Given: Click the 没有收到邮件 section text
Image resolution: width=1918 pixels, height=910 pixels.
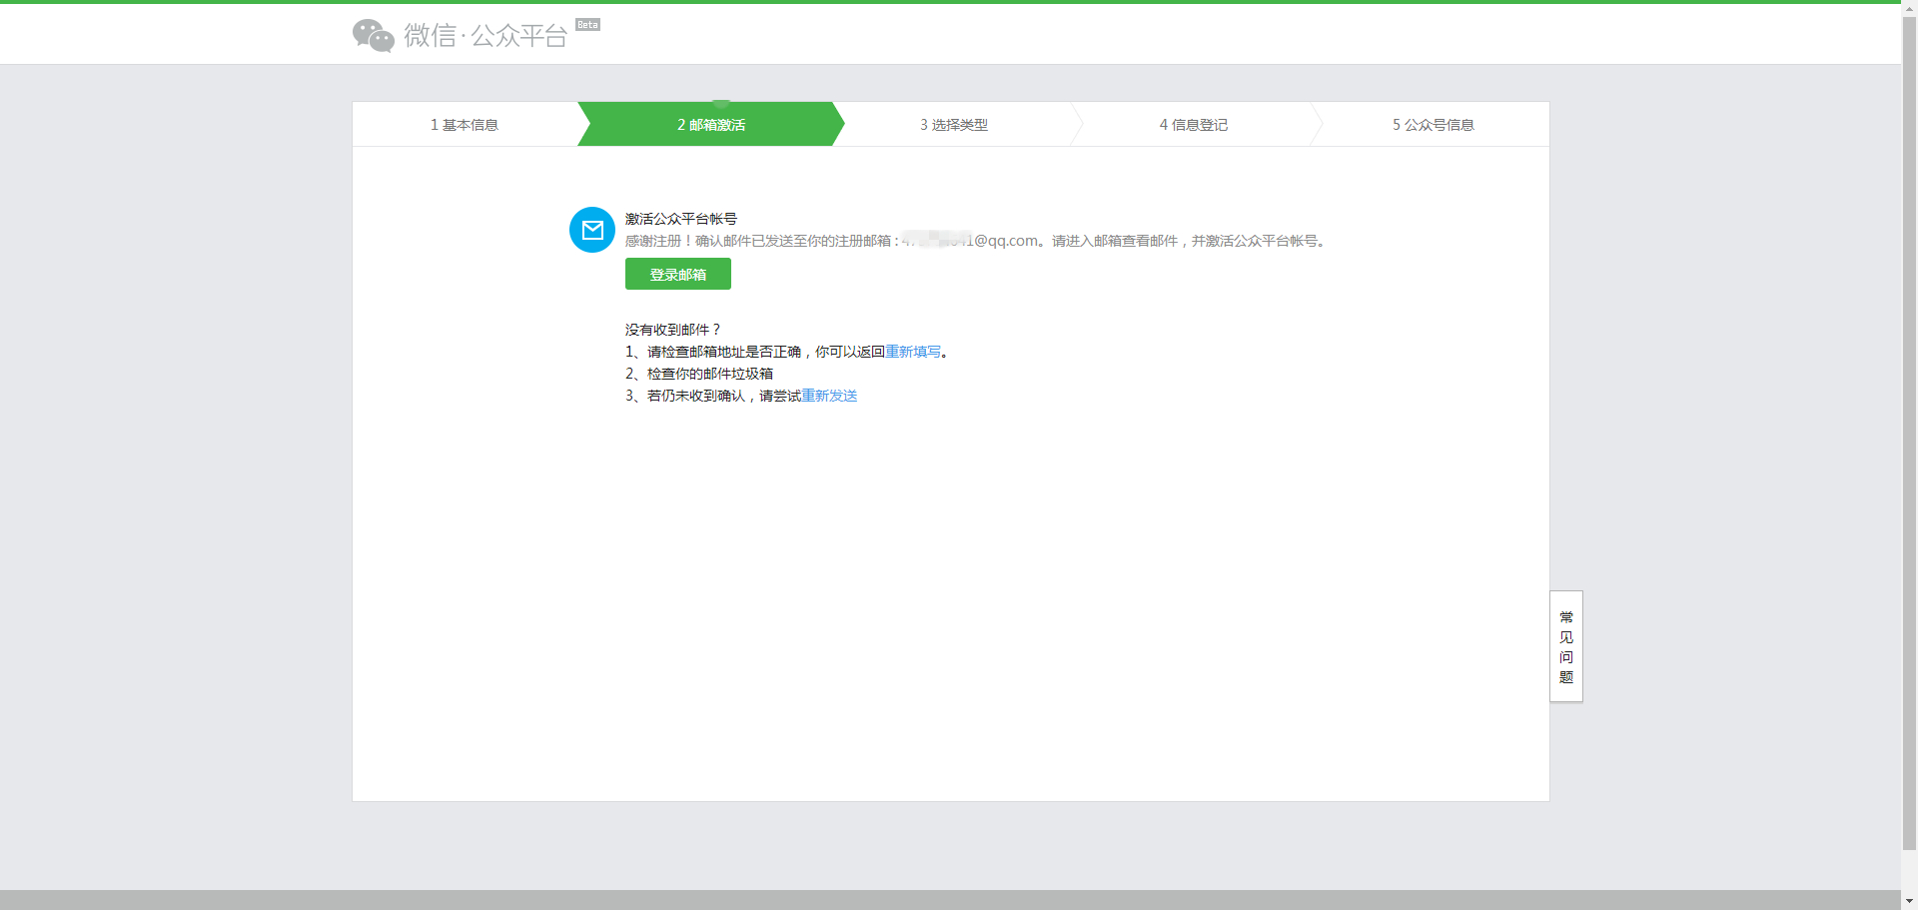Looking at the screenshot, I should point(671,330).
